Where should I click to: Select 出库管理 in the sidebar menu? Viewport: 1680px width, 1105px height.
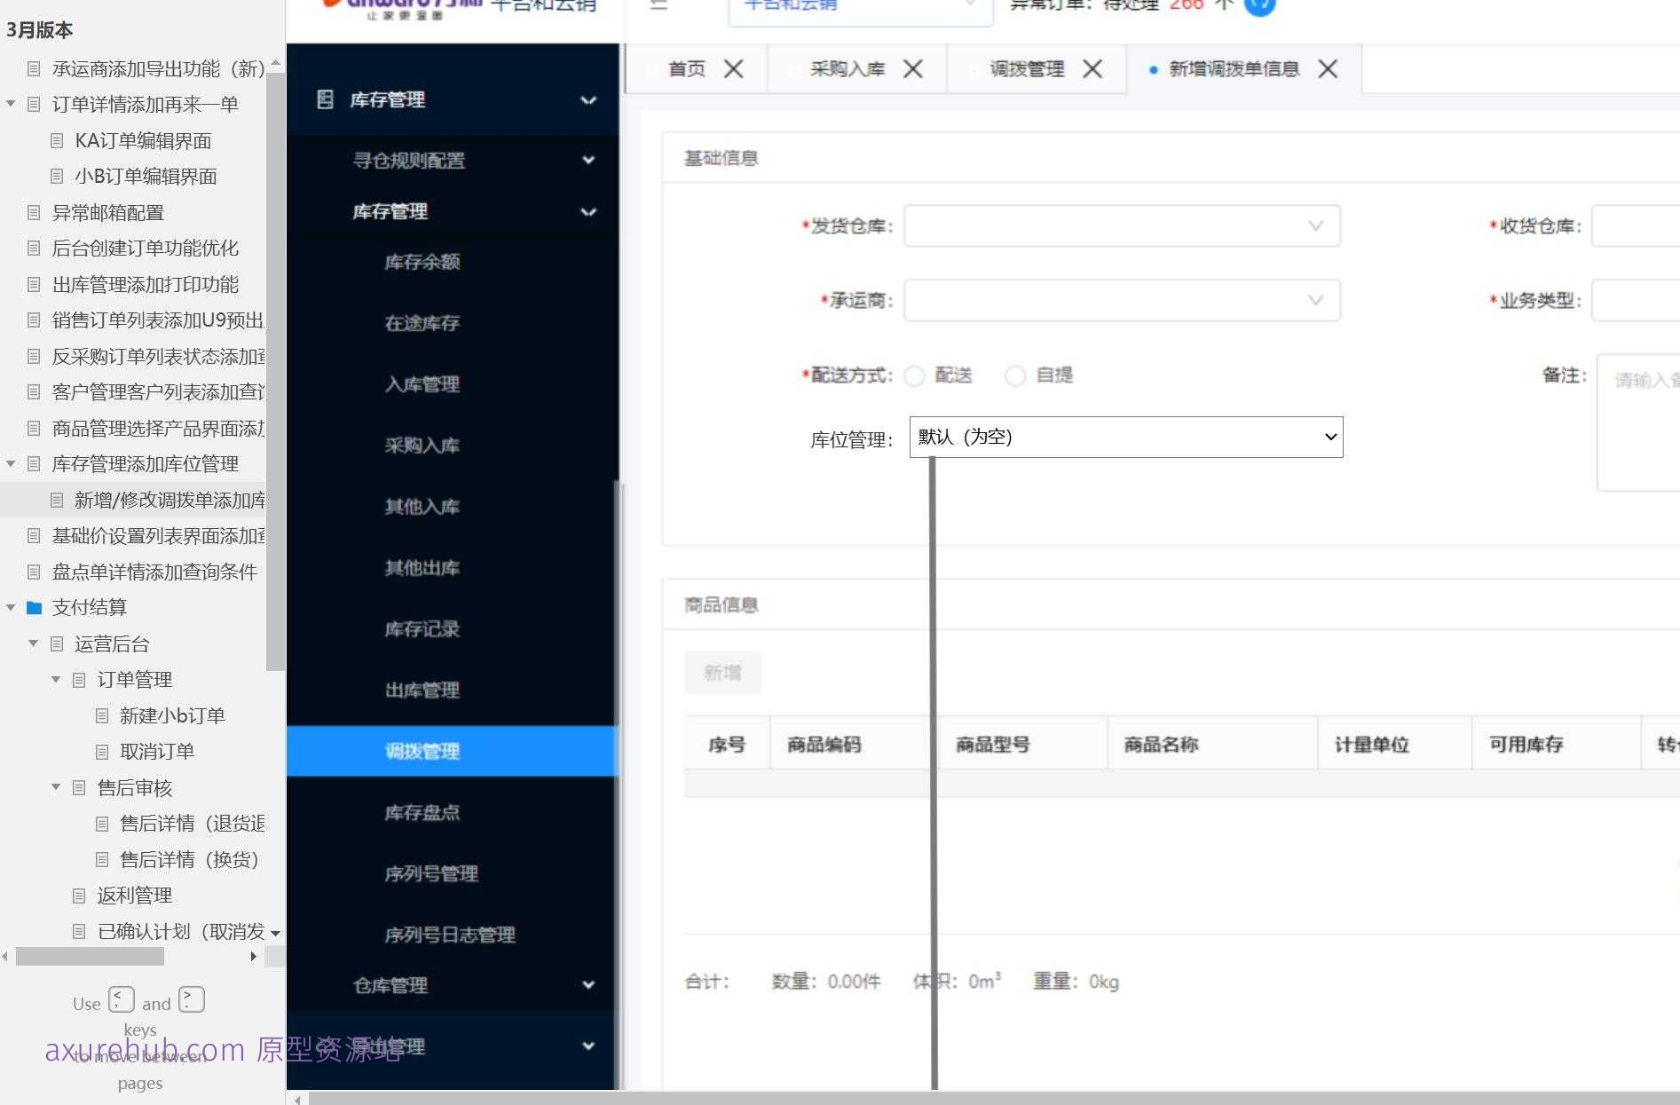coord(422,691)
